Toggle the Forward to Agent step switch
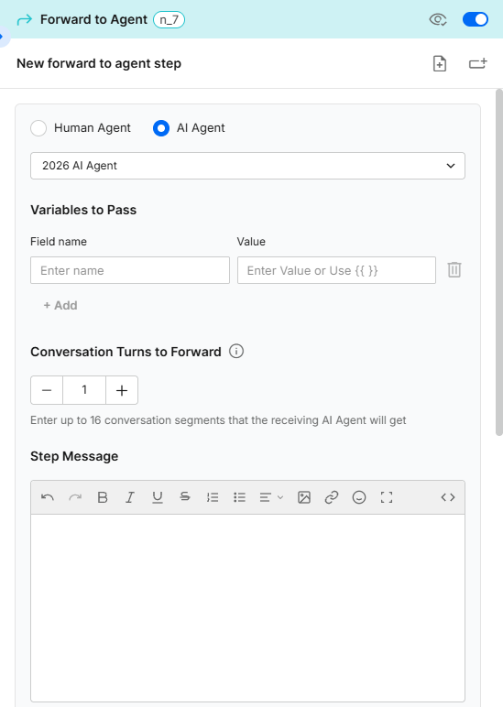503x707 pixels. (x=476, y=19)
